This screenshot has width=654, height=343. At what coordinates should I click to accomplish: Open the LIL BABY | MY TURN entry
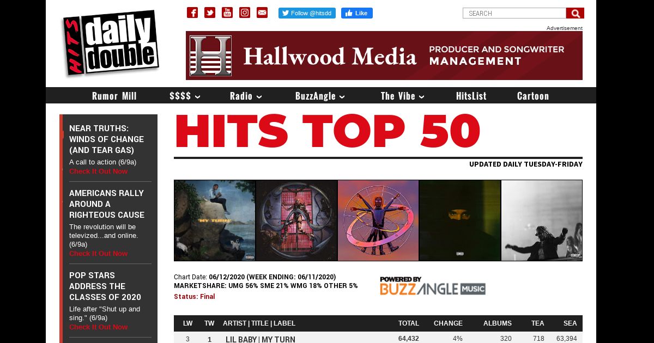[x=261, y=339]
